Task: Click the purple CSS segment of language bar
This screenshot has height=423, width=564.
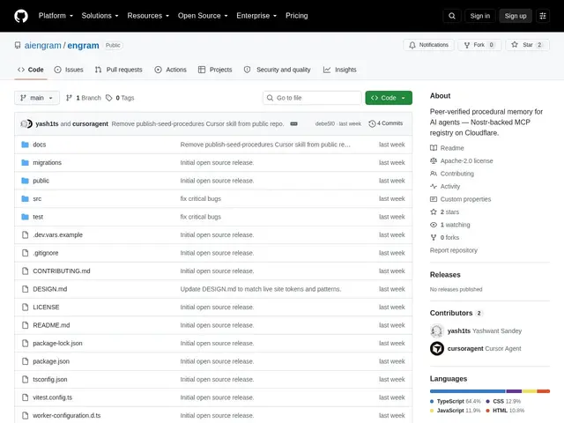Action: coord(514,391)
